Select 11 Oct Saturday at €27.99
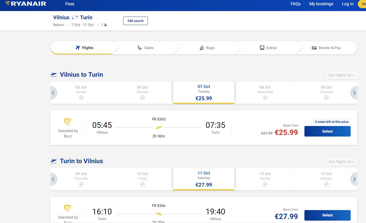The width and height of the screenshot is (366, 223). point(204,179)
